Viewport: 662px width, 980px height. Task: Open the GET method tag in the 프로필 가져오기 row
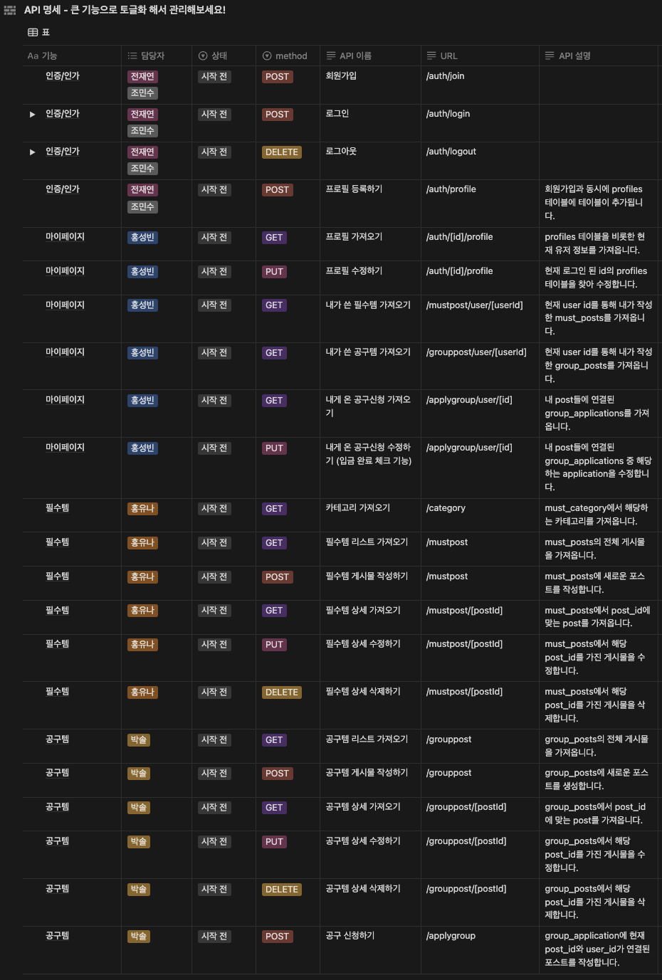point(274,238)
